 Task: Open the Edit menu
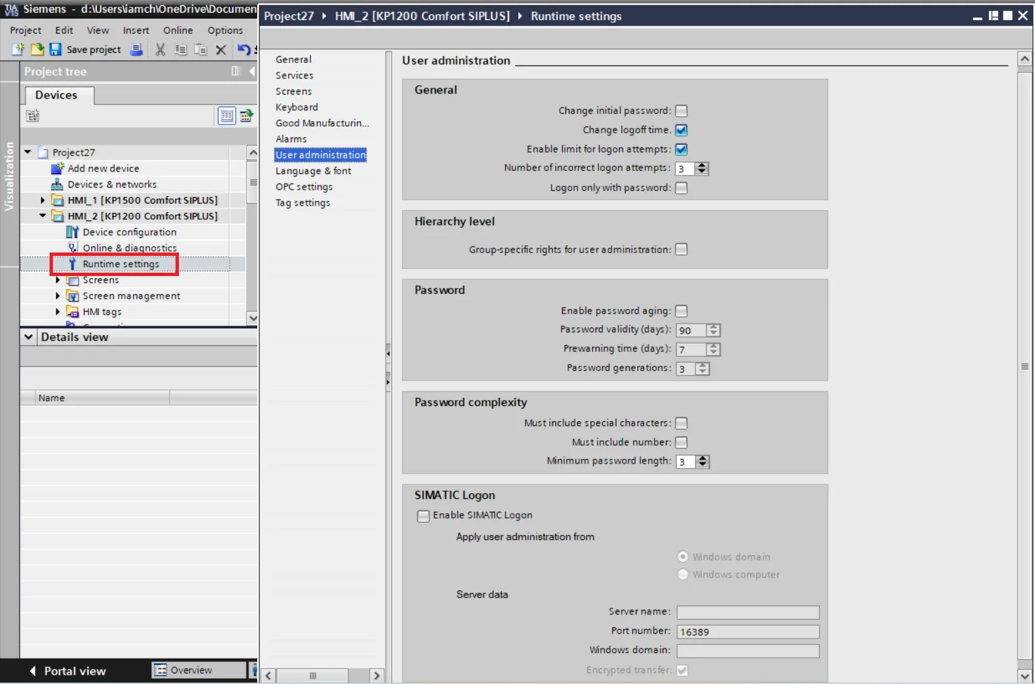coord(64,30)
